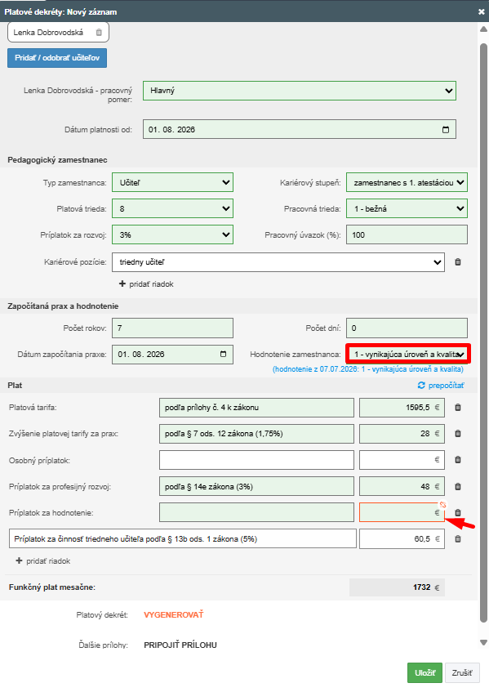Image resolution: width=489 pixels, height=692 pixels.
Task: Delete the Kariérové pozície row
Action: [x=458, y=261]
